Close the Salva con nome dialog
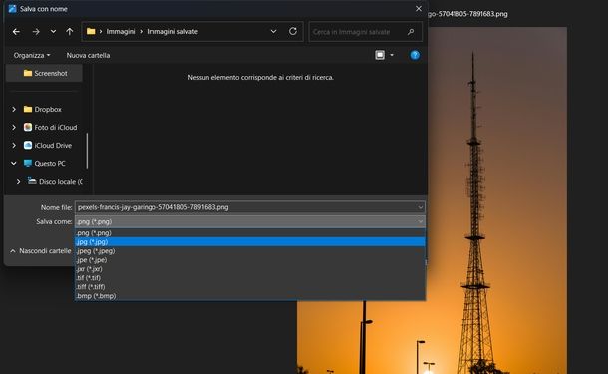Screen dimensions: 608x374 [x=419, y=9]
